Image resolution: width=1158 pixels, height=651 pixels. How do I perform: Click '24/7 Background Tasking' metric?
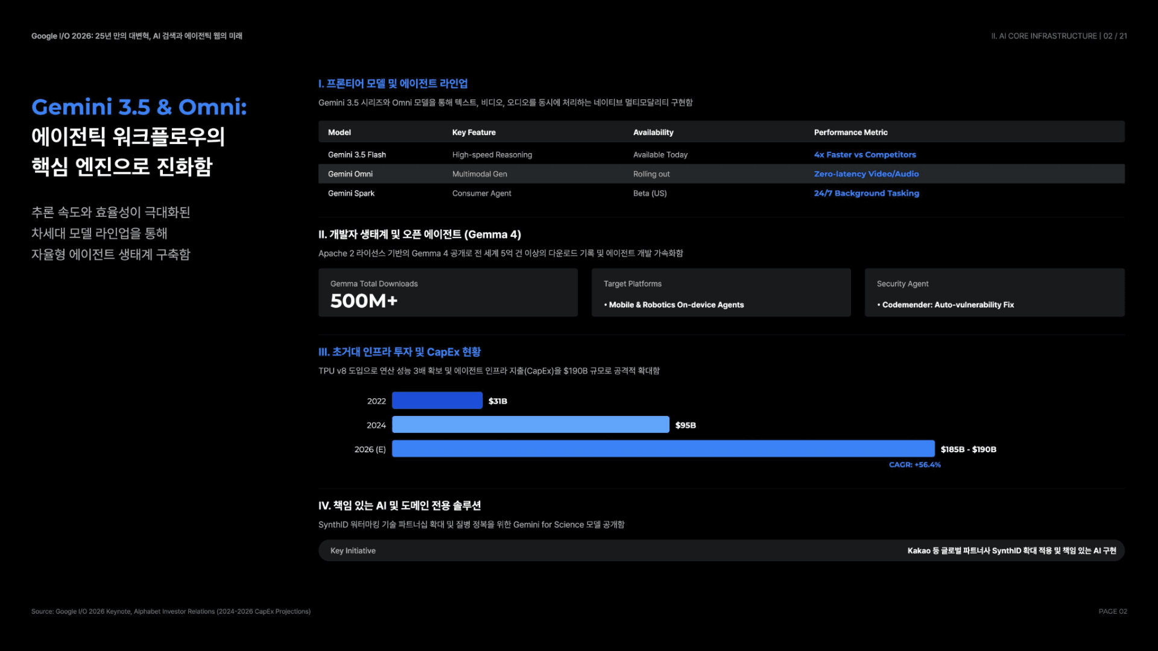[x=866, y=193]
